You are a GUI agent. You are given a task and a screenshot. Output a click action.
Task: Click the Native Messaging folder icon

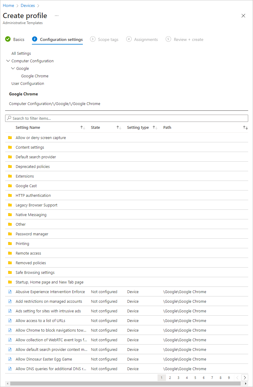(10, 215)
